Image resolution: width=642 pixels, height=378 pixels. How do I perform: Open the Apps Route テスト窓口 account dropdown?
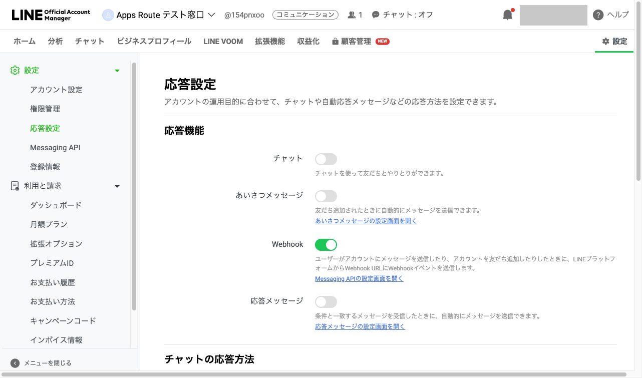pyautogui.click(x=159, y=15)
